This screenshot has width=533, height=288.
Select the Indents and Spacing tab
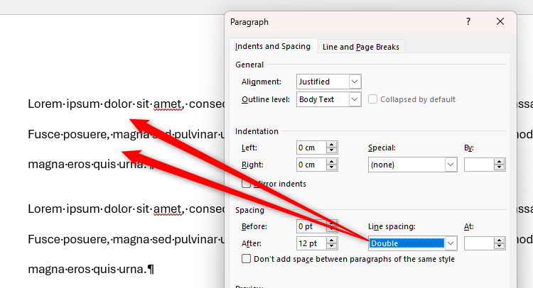point(273,47)
